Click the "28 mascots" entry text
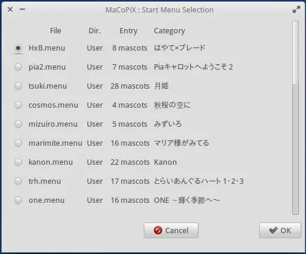The height and width of the screenshot is (254, 306). click(130, 86)
